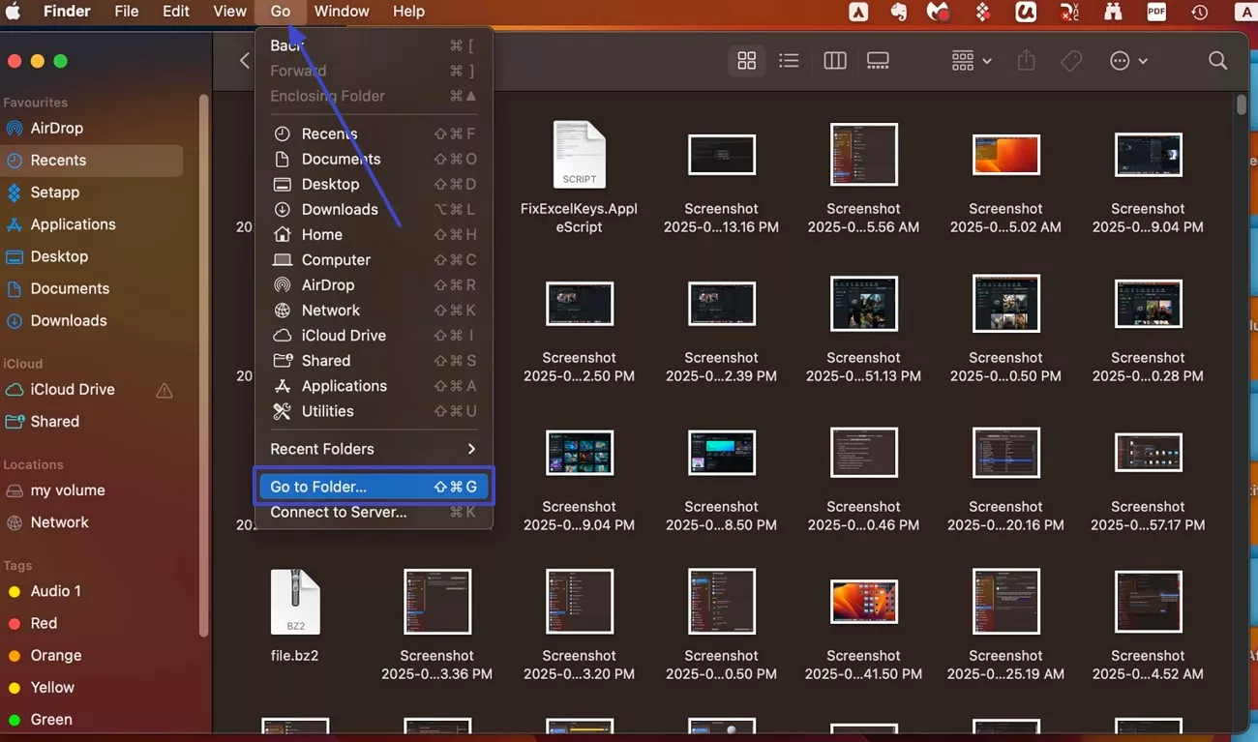This screenshot has width=1258, height=742.
Task: Switch to icon grid view
Action: [746, 61]
